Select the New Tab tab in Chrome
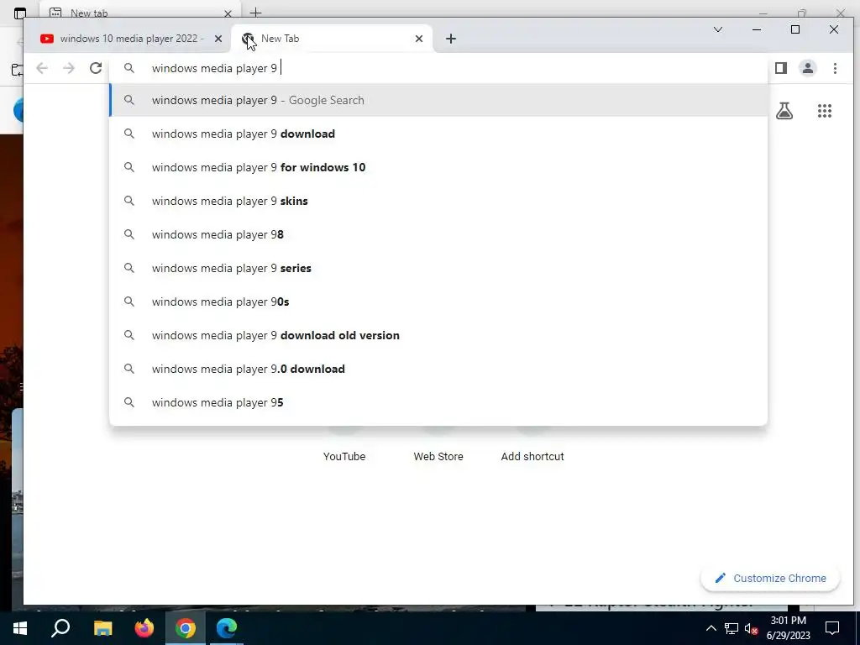The width and height of the screenshot is (860, 645). [332, 39]
